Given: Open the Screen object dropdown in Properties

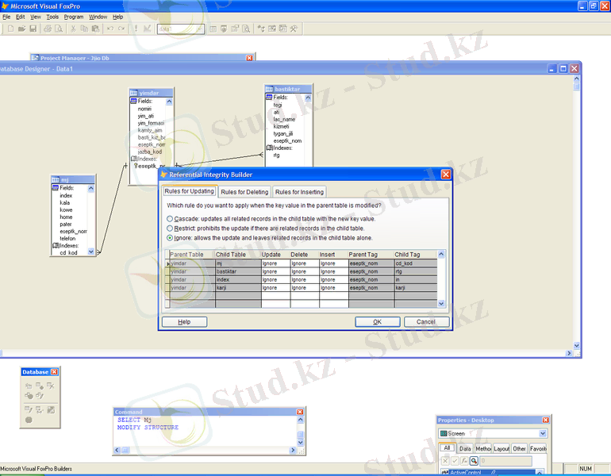Looking at the screenshot, I should [x=543, y=434].
